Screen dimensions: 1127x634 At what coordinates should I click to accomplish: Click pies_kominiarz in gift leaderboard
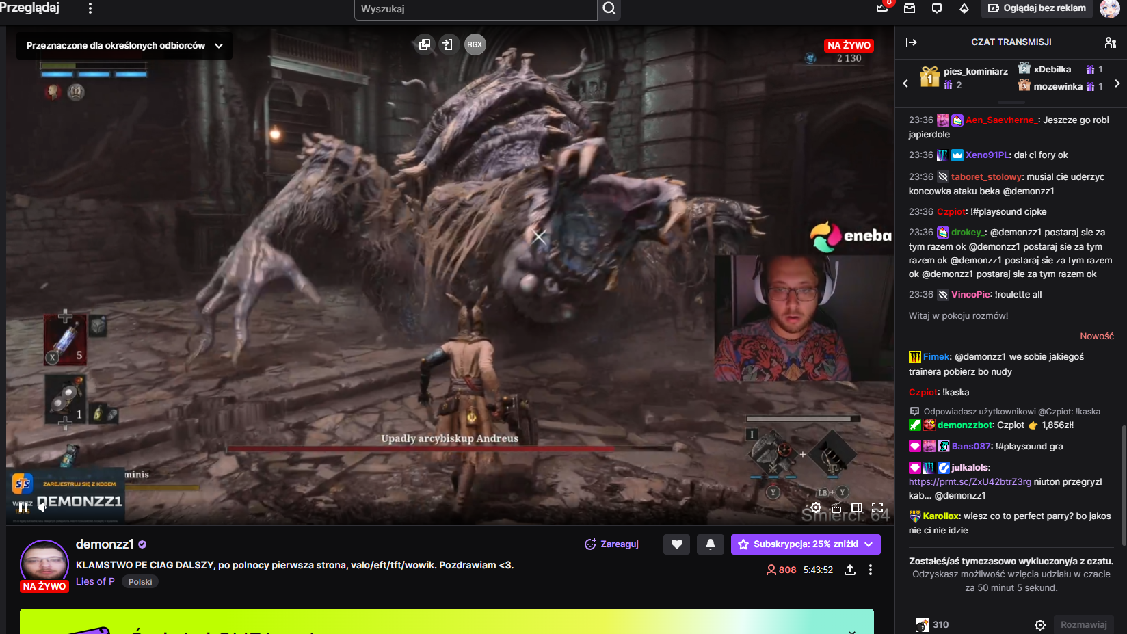[976, 71]
